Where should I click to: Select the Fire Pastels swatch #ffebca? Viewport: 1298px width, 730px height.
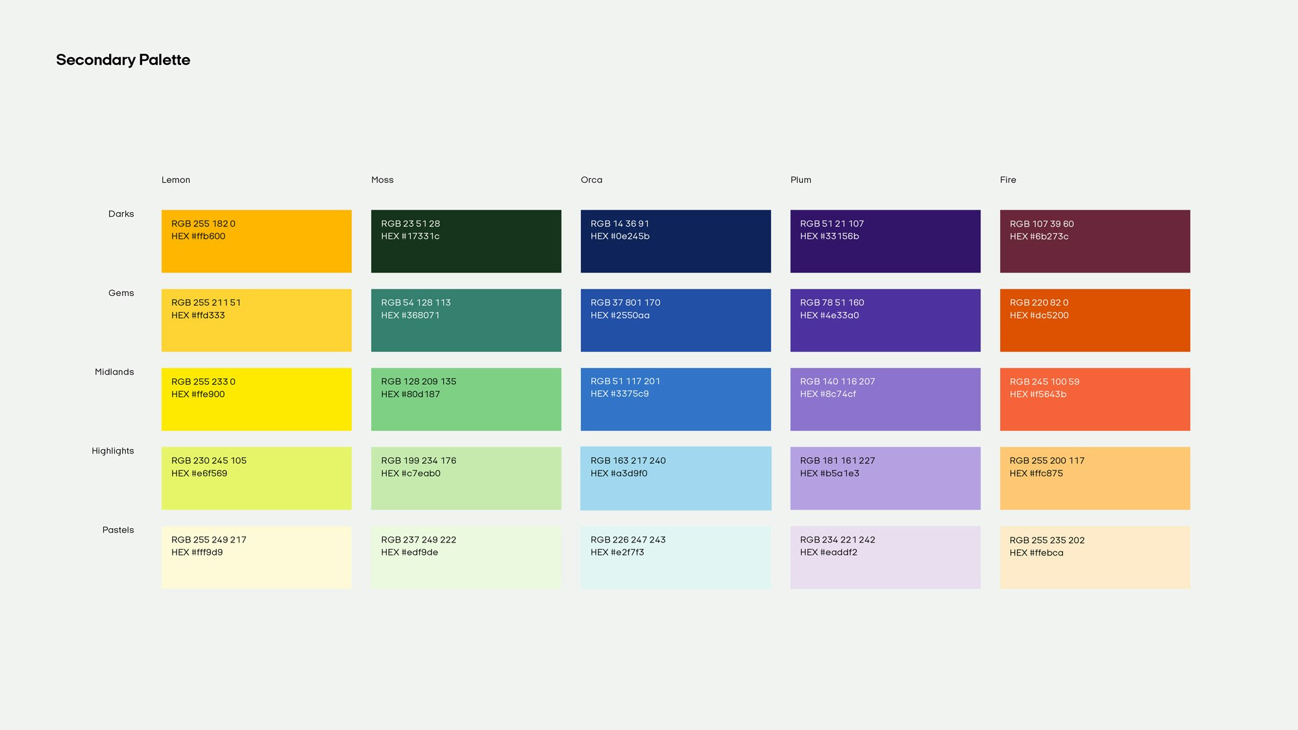[1094, 557]
